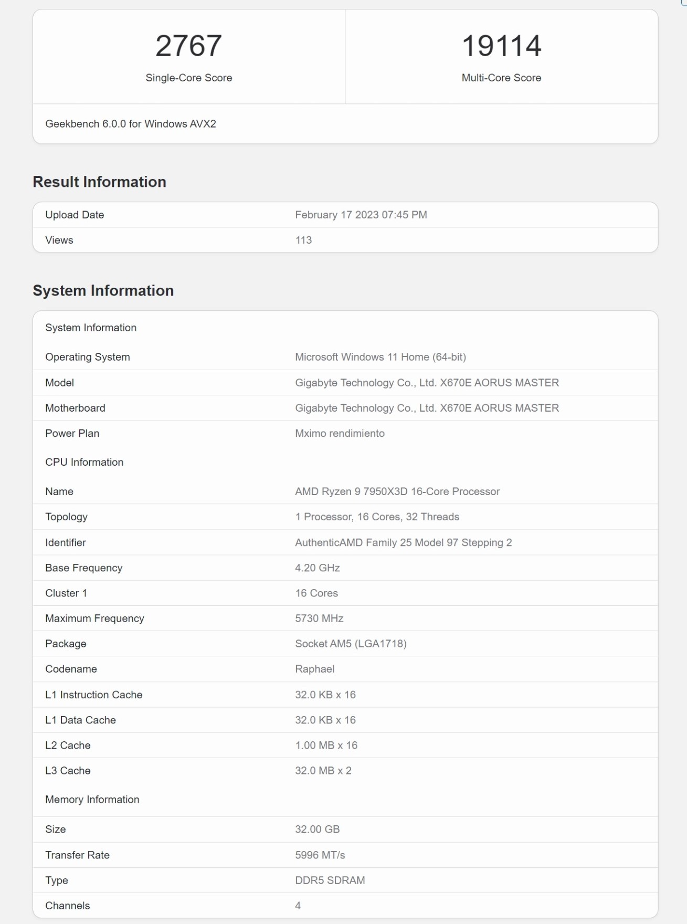The height and width of the screenshot is (924, 687).
Task: Click the Result Information heading
Action: [99, 182]
